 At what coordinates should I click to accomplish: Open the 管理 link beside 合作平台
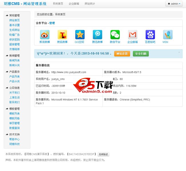52,23
